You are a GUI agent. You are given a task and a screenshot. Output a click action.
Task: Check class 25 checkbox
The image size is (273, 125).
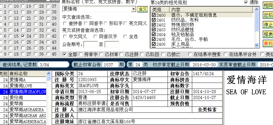(23, 42)
